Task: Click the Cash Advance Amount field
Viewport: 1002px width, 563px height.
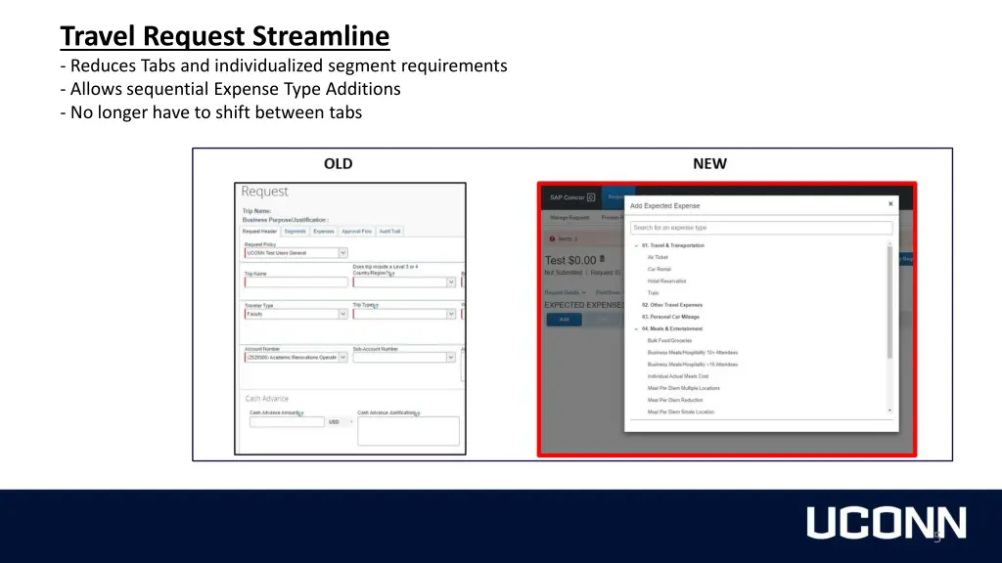Action: pyautogui.click(x=287, y=422)
